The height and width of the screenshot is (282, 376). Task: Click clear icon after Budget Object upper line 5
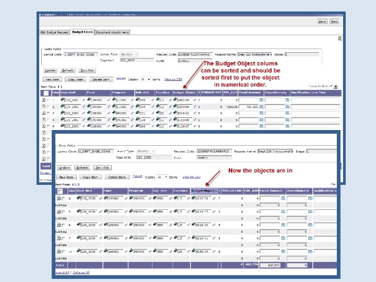point(195,126)
